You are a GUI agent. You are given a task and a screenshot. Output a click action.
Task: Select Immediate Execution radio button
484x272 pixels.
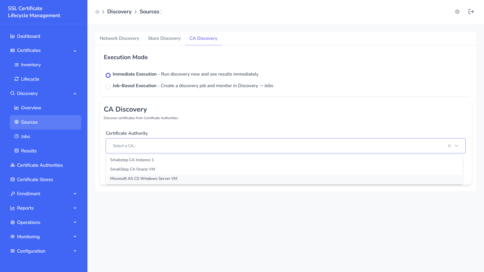[108, 75]
